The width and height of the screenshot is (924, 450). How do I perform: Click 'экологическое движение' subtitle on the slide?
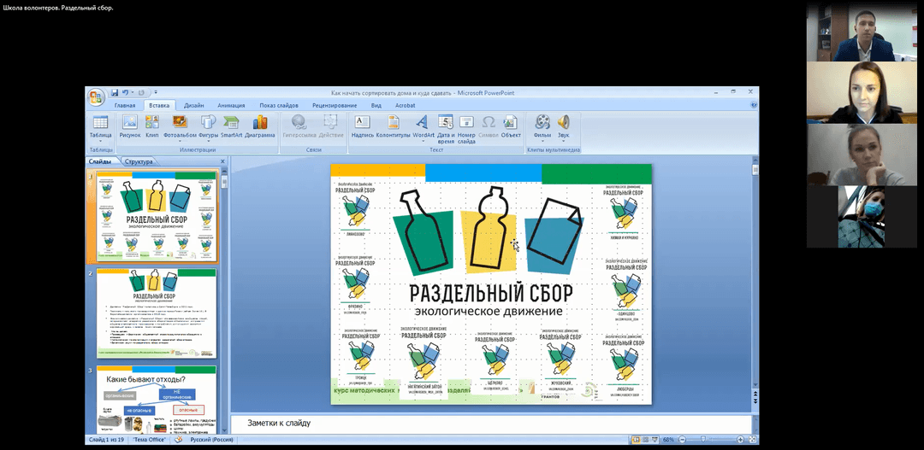tap(489, 311)
